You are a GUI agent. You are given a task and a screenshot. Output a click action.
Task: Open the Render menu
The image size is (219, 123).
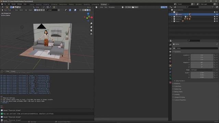[14, 4]
